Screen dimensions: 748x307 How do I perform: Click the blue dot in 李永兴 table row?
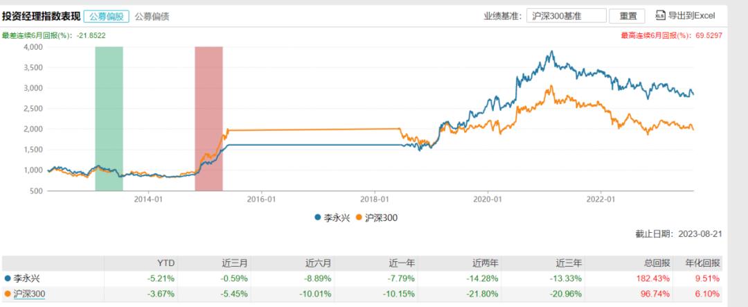click(8, 279)
